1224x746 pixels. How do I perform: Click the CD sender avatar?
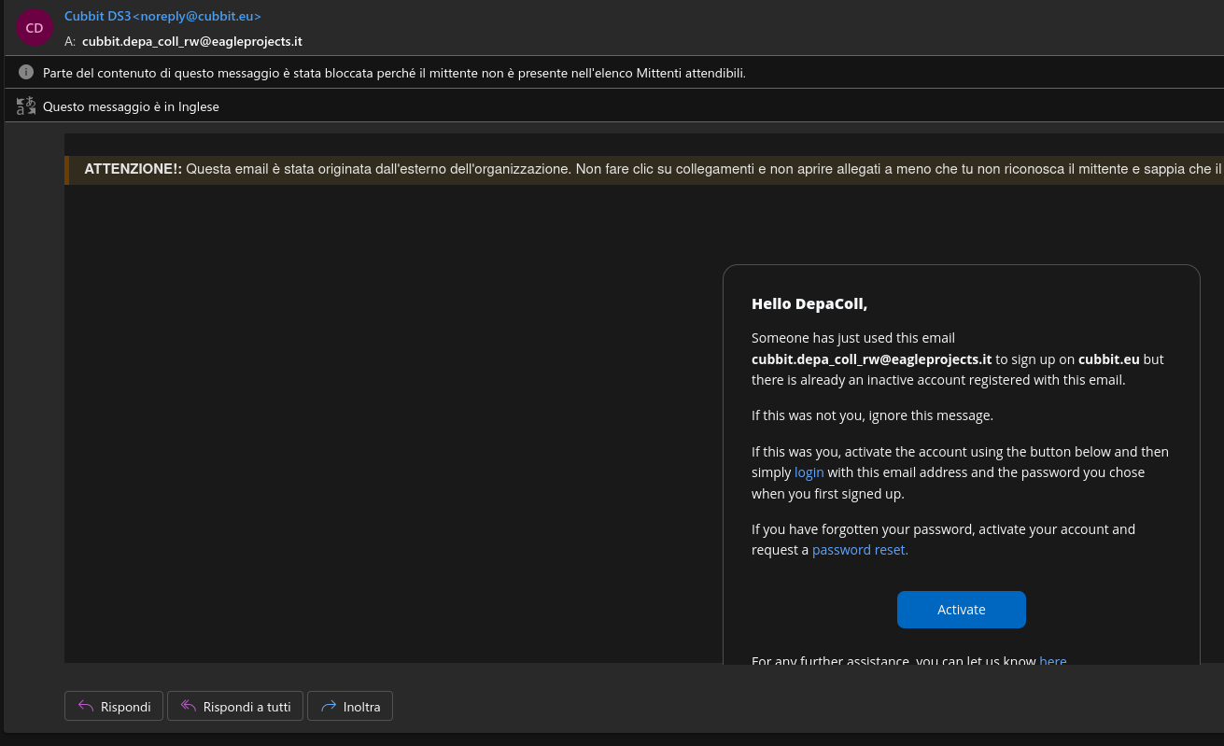pos(35,28)
